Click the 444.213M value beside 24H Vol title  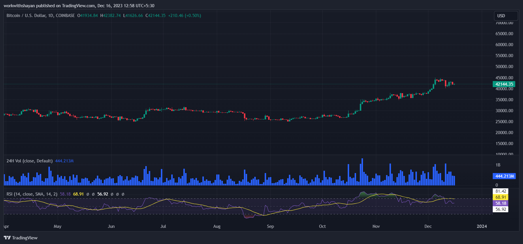[x=64, y=161]
